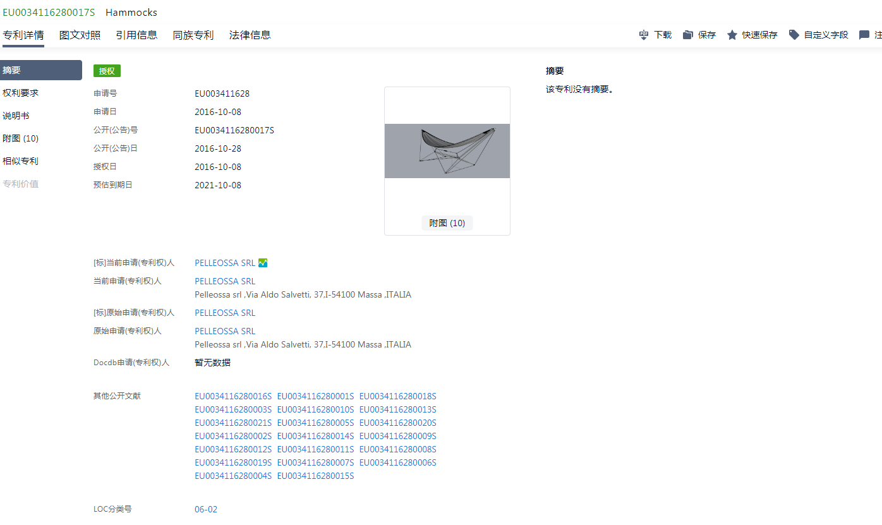The image size is (882, 525).
Task: Open the 图文对照 tab
Action: tap(80, 35)
